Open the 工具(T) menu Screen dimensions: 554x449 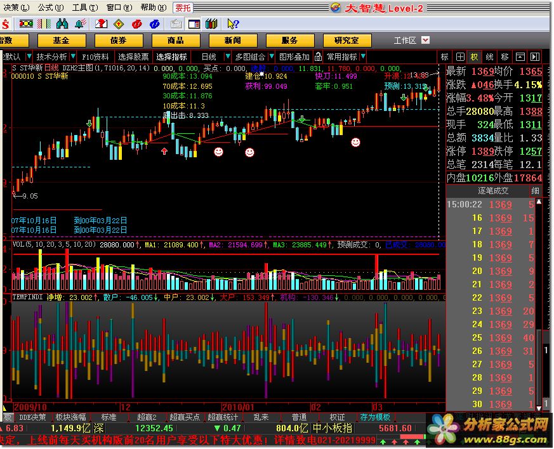(x=85, y=8)
